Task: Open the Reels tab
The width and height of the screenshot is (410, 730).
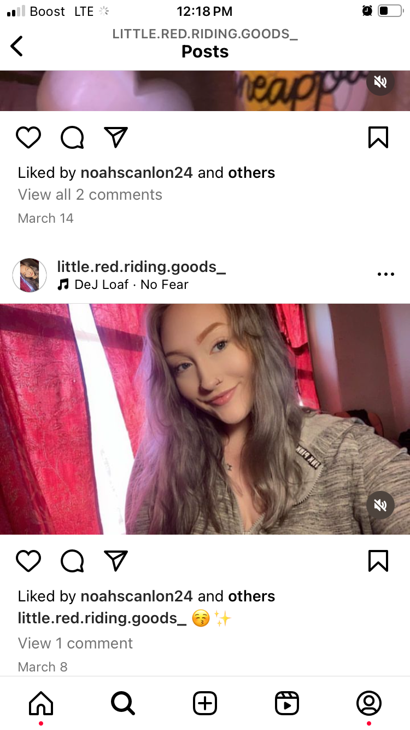Action: [287, 703]
